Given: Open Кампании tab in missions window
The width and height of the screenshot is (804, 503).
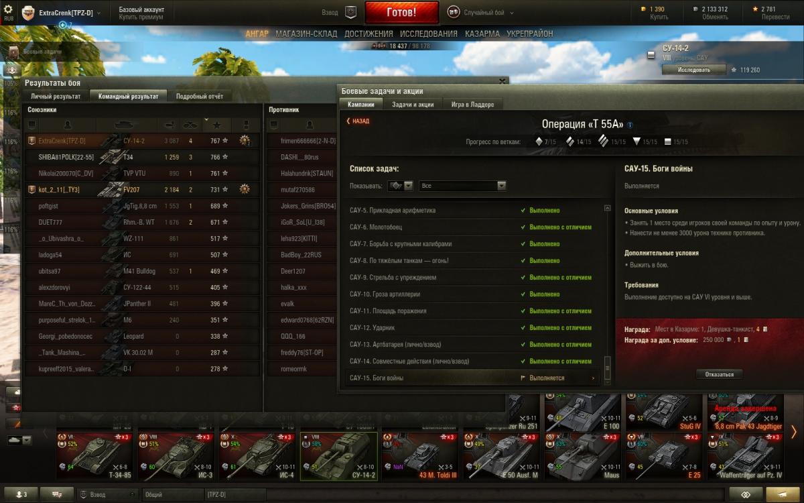Looking at the screenshot, I should point(361,104).
